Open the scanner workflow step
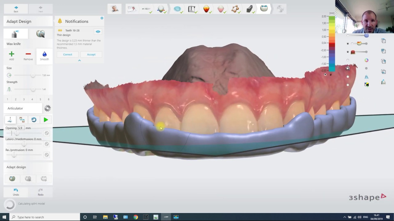 (146, 9)
